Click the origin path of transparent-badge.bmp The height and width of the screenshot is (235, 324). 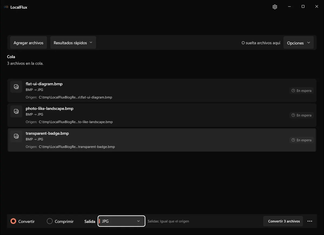(77, 147)
